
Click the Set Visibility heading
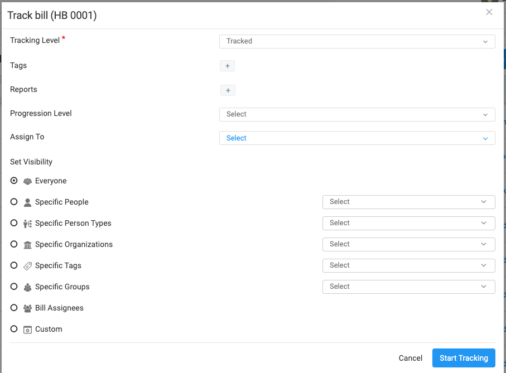[x=31, y=162]
